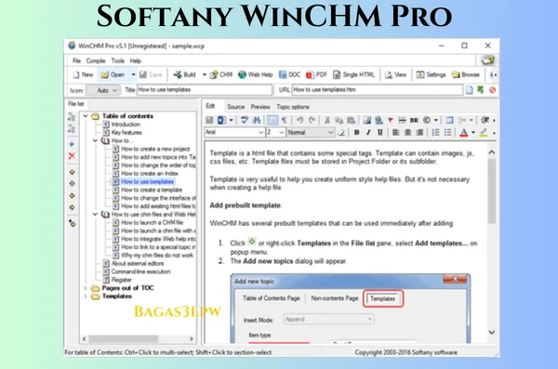Open the Tools menu

coord(118,60)
